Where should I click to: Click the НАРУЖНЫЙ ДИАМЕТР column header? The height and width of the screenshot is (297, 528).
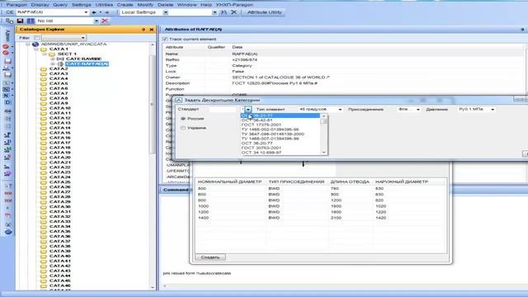[x=402, y=181]
